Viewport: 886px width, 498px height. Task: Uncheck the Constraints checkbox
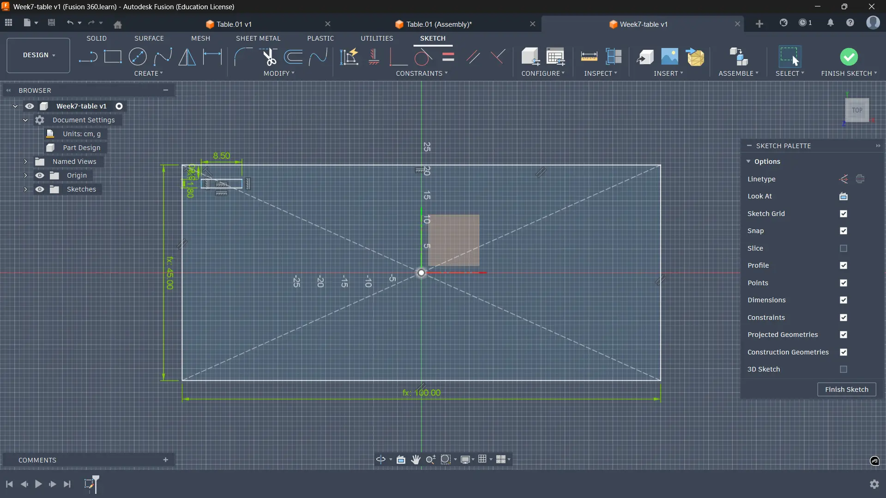tap(844, 318)
